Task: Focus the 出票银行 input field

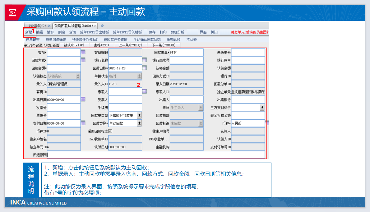Action: click(248, 99)
